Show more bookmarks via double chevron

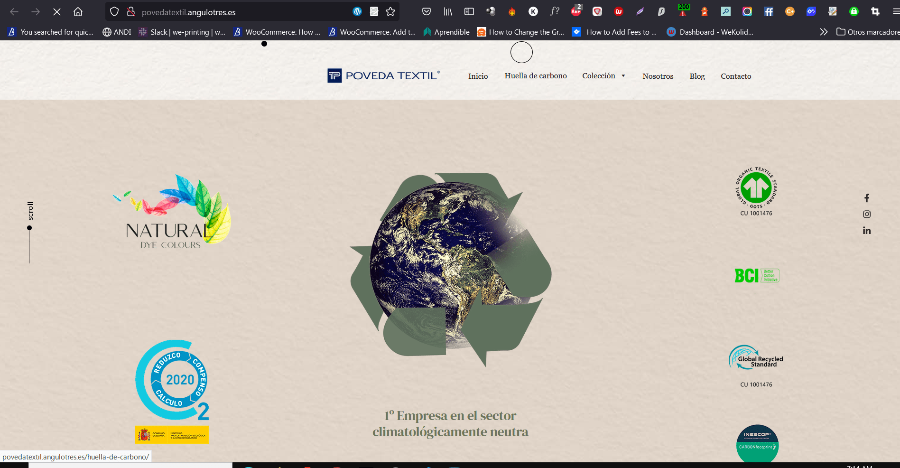[824, 32]
